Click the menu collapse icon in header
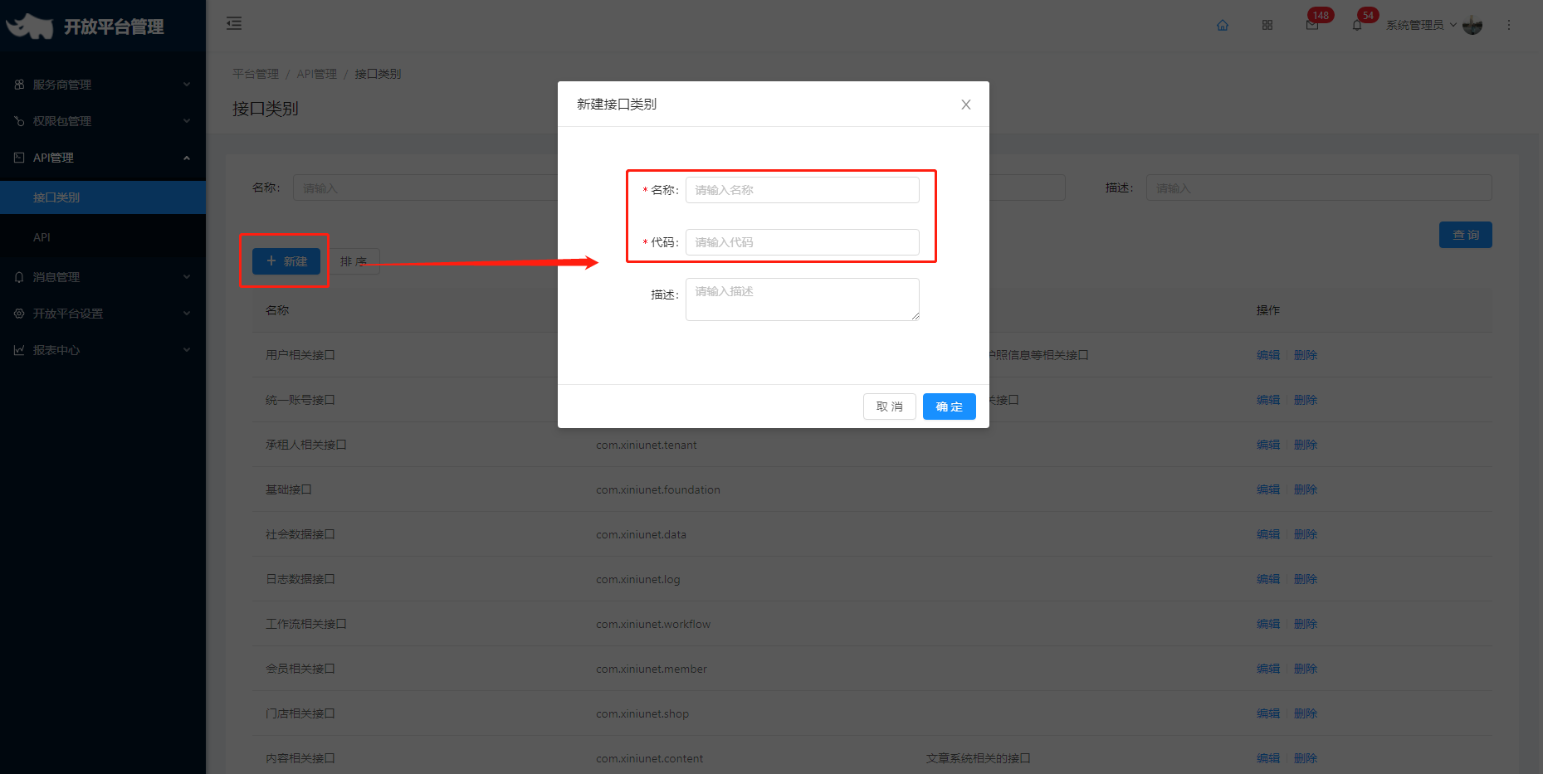 pyautogui.click(x=234, y=23)
